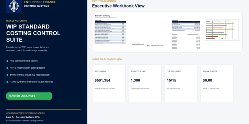The height and width of the screenshot is (124, 249).
Task: Click the WIP to GL control delta caption
Action: coord(211,89)
